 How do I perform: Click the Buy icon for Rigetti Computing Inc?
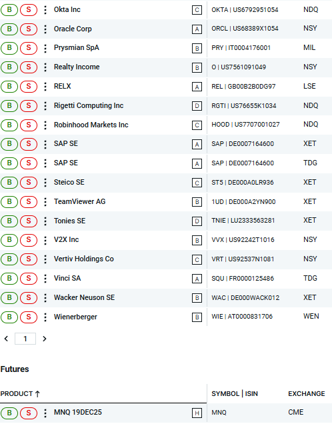pos(9,106)
